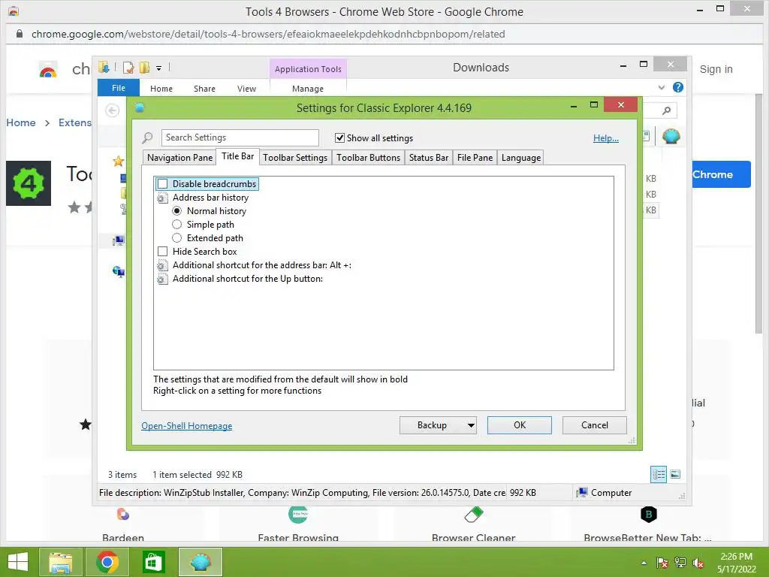
Task: Check the Disable breadcrumbs checkbox
Action: [x=162, y=184]
